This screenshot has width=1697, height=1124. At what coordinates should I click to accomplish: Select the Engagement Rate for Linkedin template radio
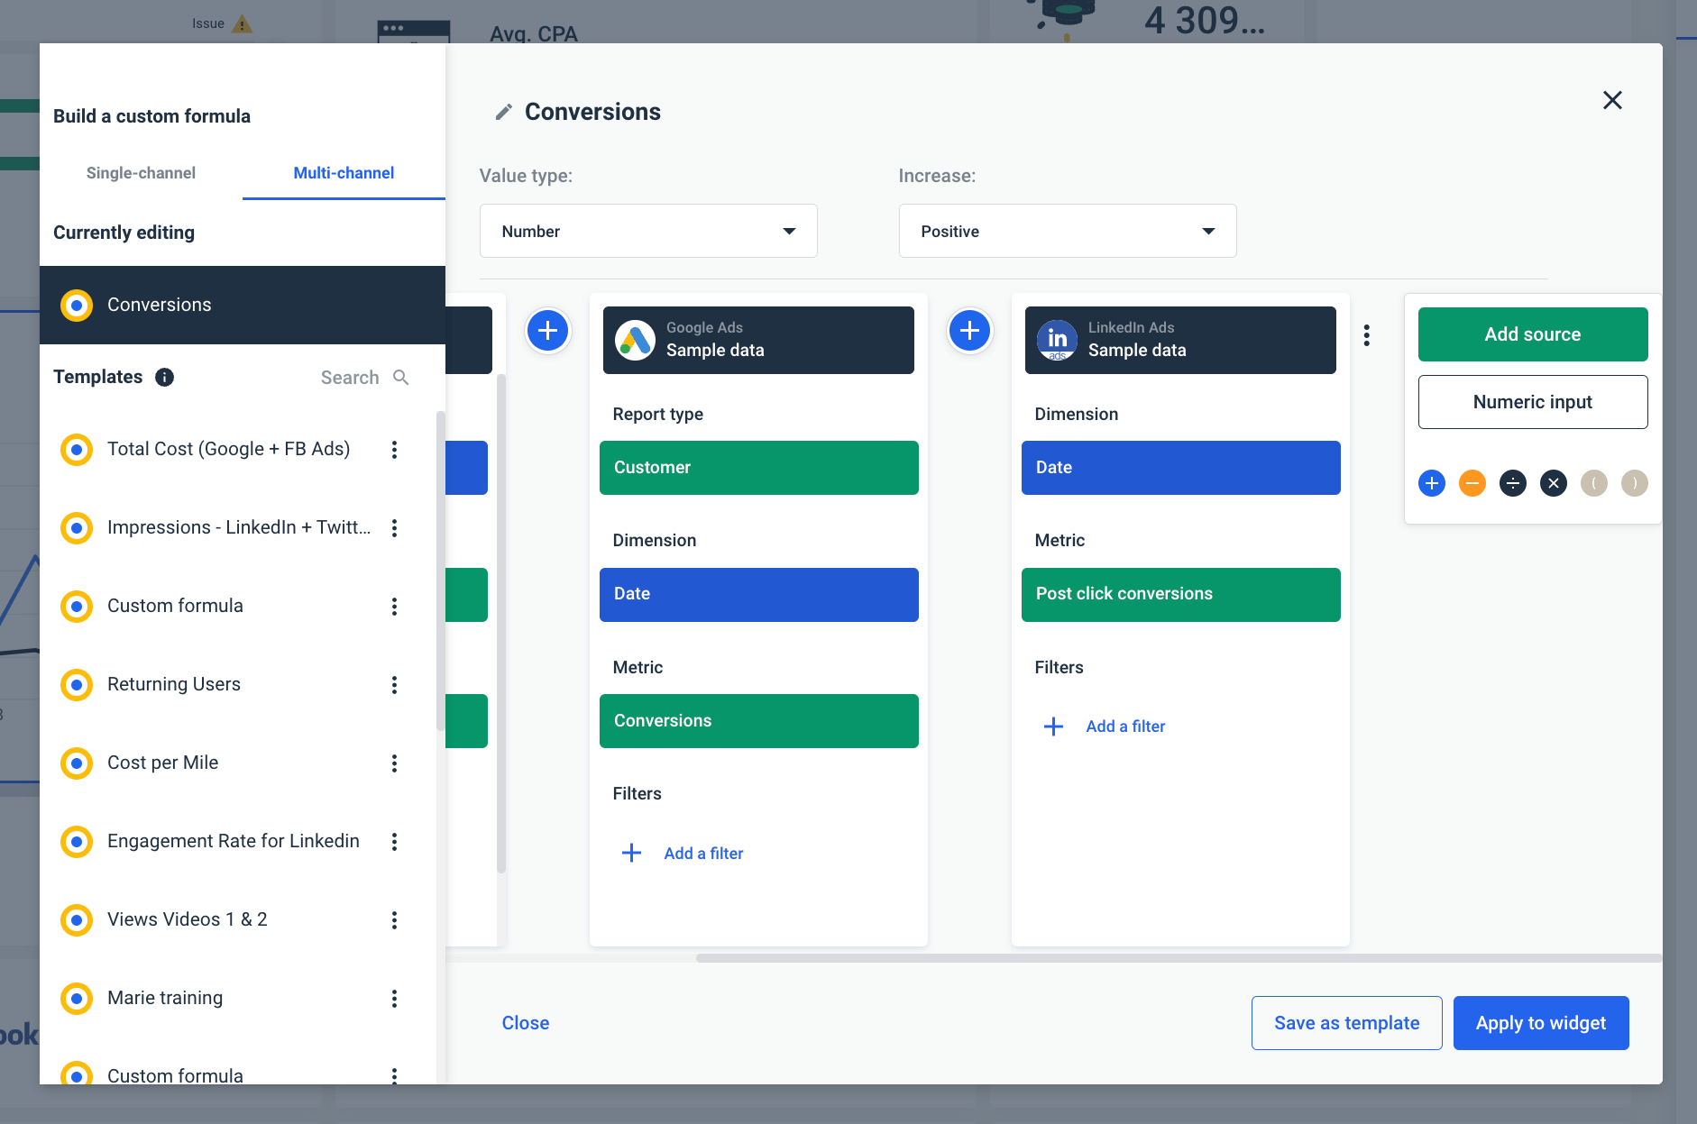[77, 842]
